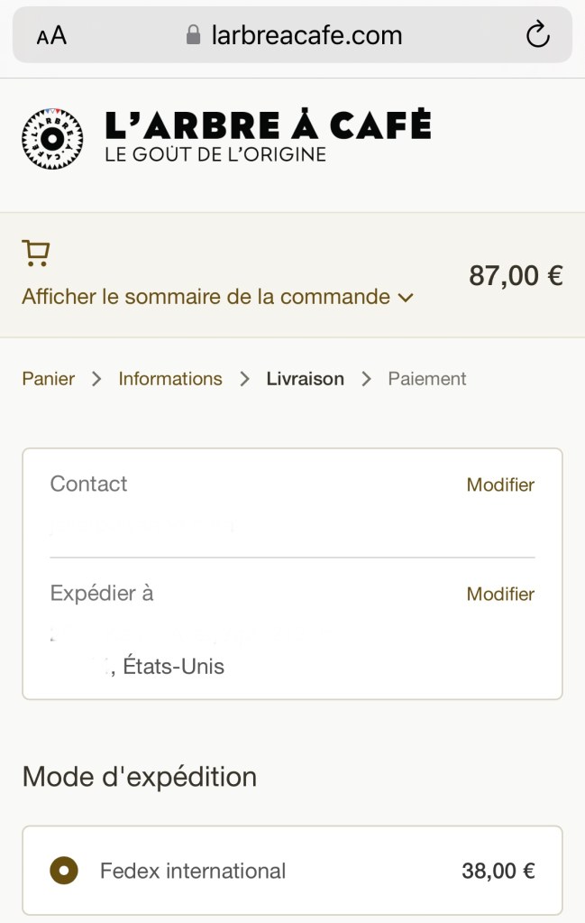Return to the Informations step

[x=170, y=379]
